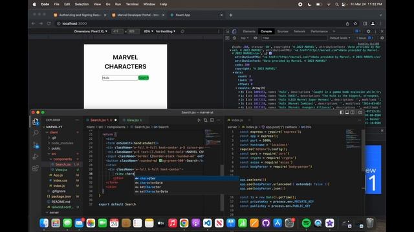414x232 pixels.
Task: Click the green Search button on the page
Action: coord(144,78)
